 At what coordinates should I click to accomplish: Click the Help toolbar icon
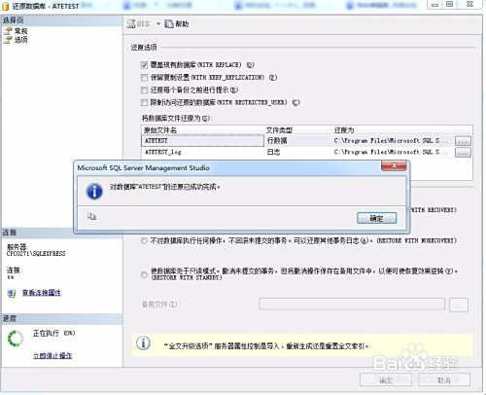click(169, 24)
